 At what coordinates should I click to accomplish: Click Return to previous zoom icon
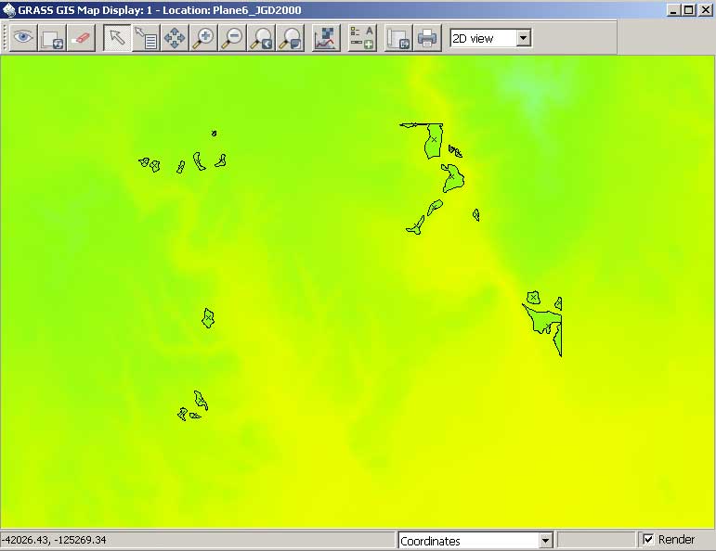click(x=261, y=38)
